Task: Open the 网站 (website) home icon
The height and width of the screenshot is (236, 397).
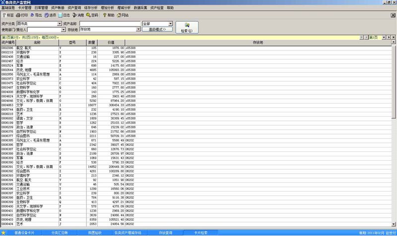Action: point(123,15)
